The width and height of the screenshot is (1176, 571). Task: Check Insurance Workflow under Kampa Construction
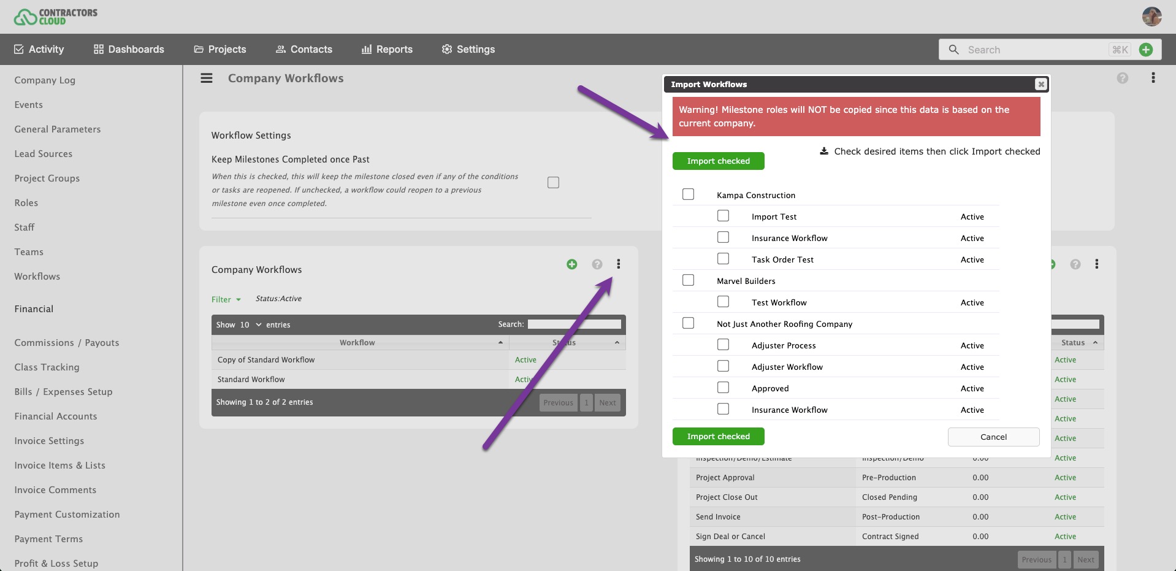pos(723,237)
